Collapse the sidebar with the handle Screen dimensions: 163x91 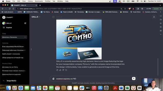pos(31,49)
